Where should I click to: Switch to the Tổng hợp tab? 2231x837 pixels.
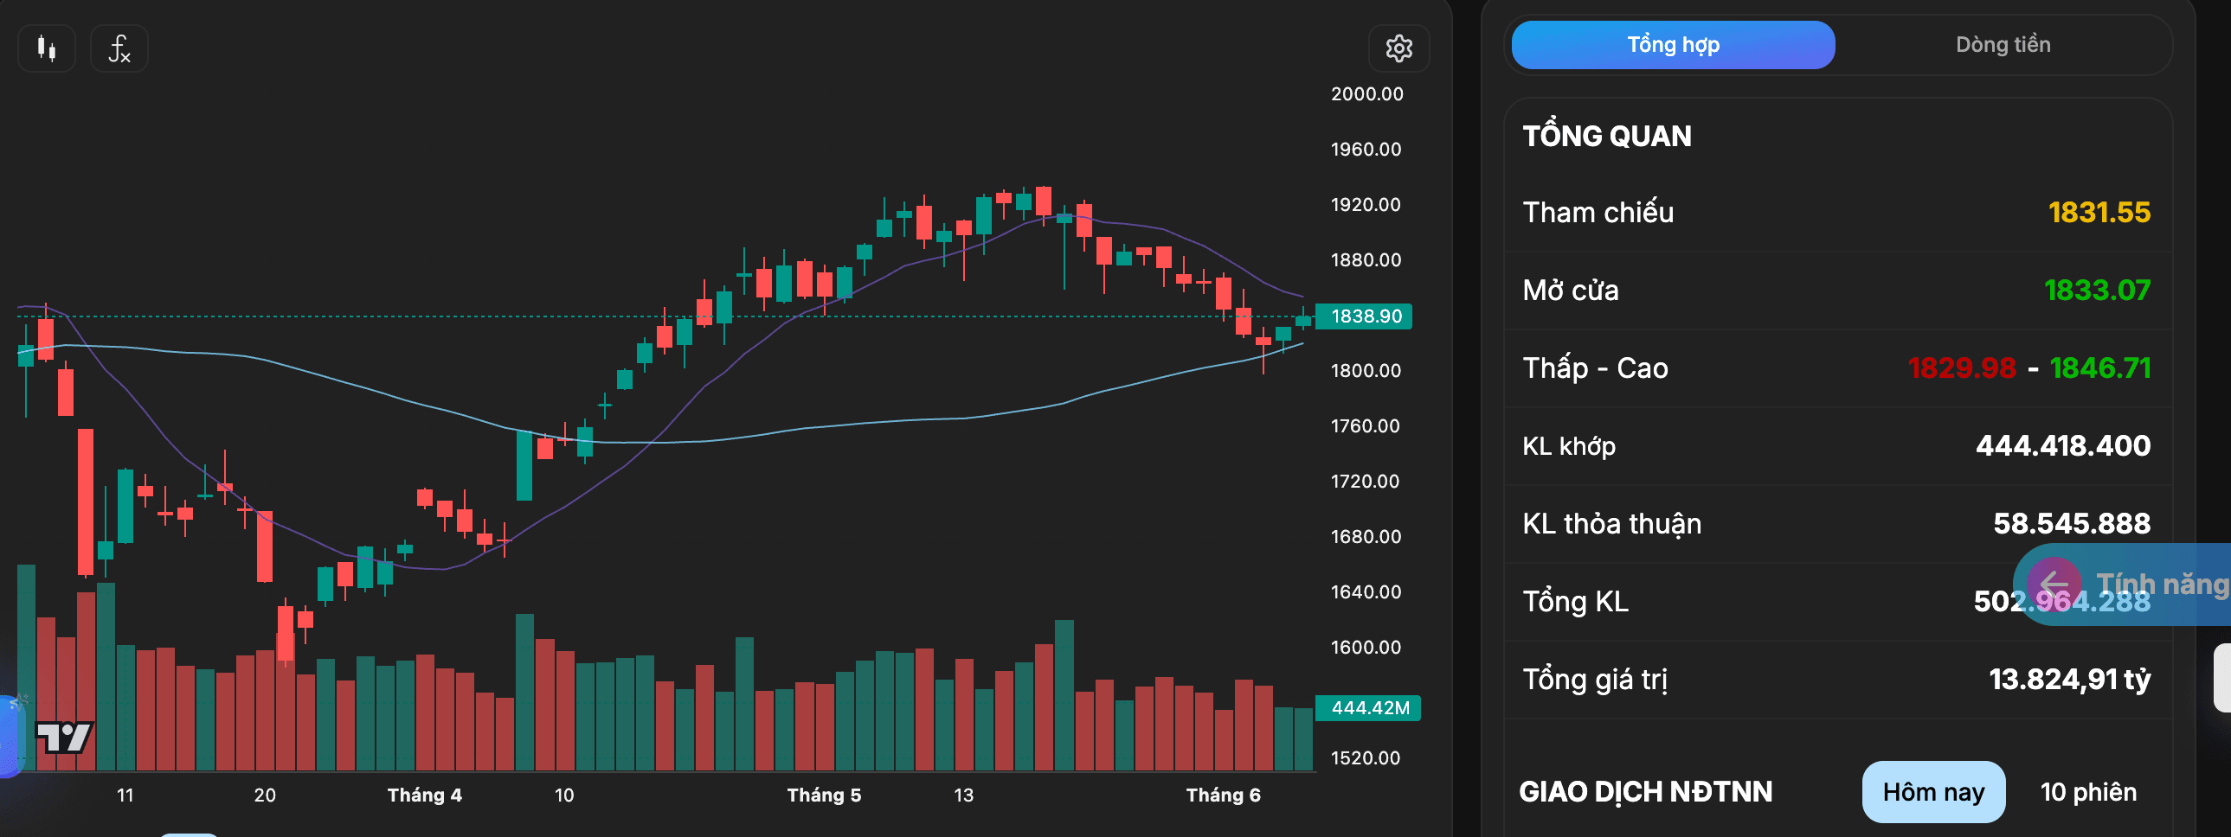click(x=1672, y=45)
